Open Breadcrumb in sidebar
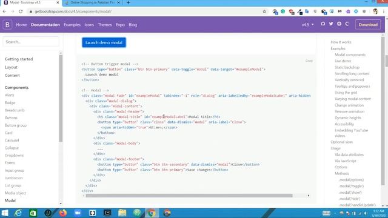 [15, 110]
